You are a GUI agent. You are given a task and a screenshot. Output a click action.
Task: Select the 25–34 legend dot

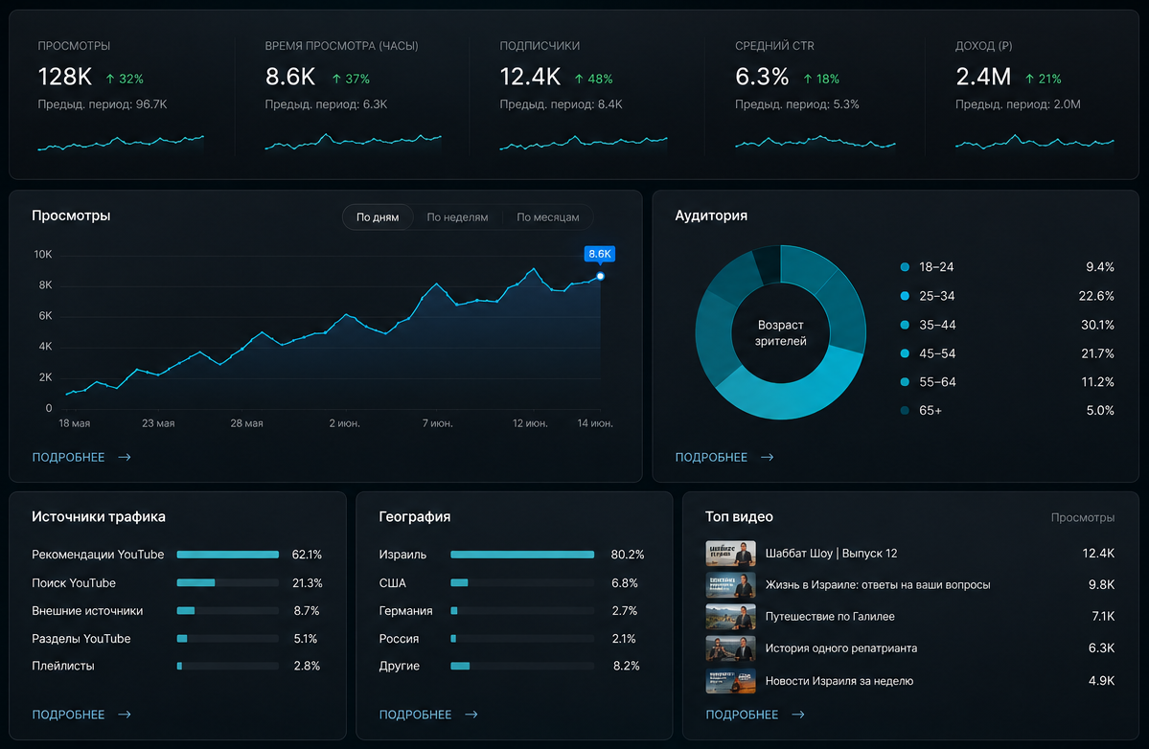click(905, 296)
